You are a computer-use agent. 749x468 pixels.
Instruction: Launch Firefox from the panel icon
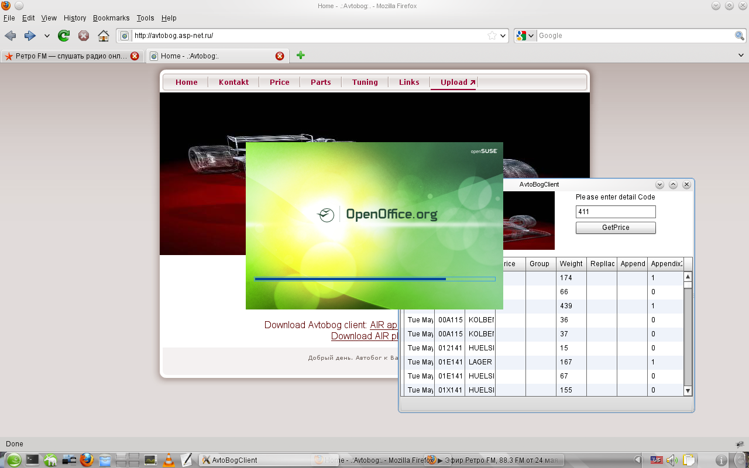[87, 460]
